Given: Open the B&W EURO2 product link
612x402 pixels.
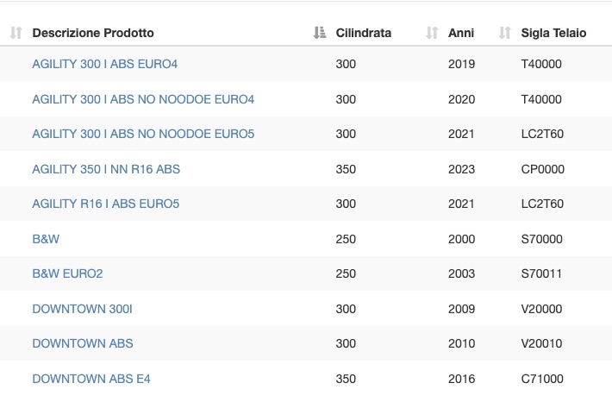Looking at the screenshot, I should [67, 273].
